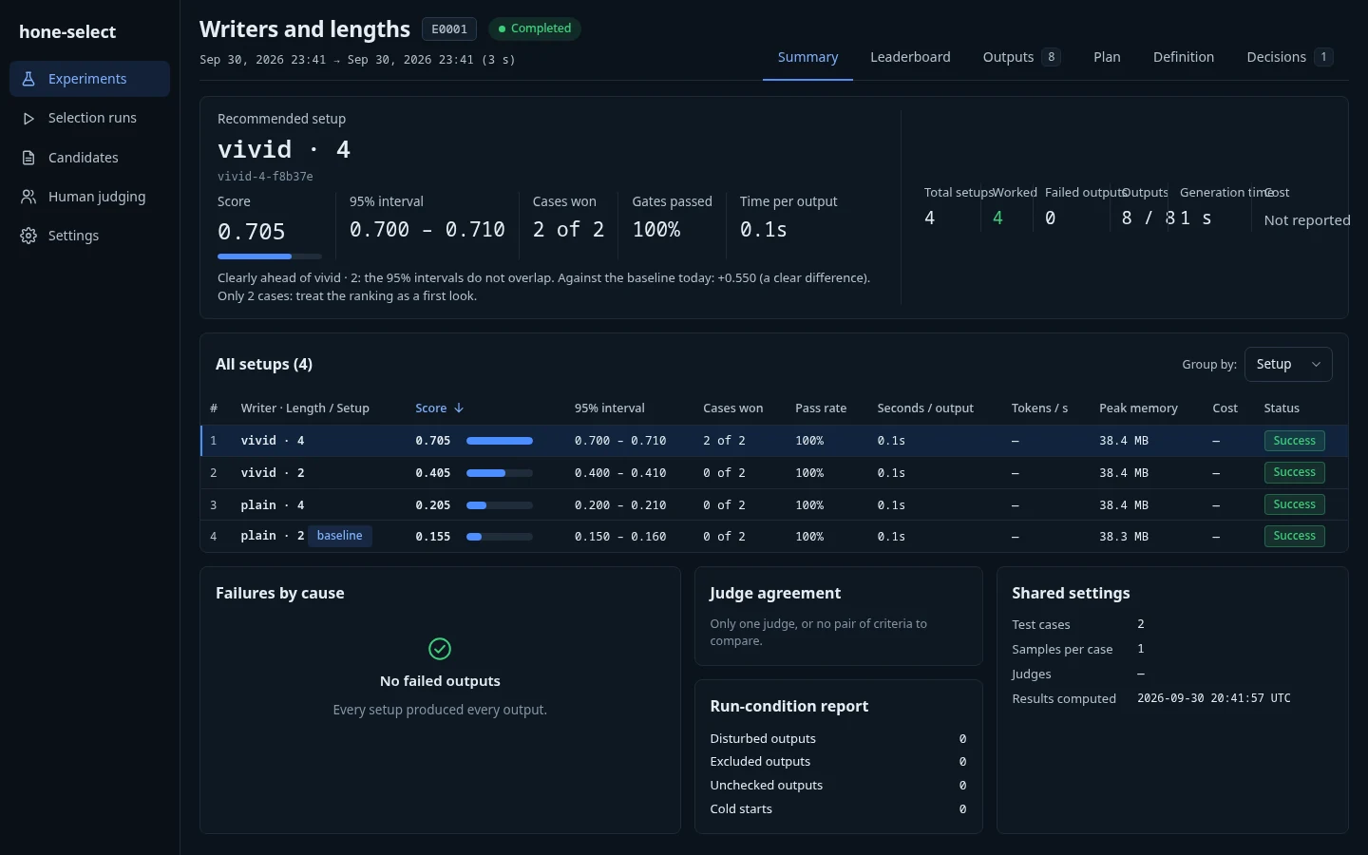Switch to the Leaderboard tab

[x=910, y=57]
